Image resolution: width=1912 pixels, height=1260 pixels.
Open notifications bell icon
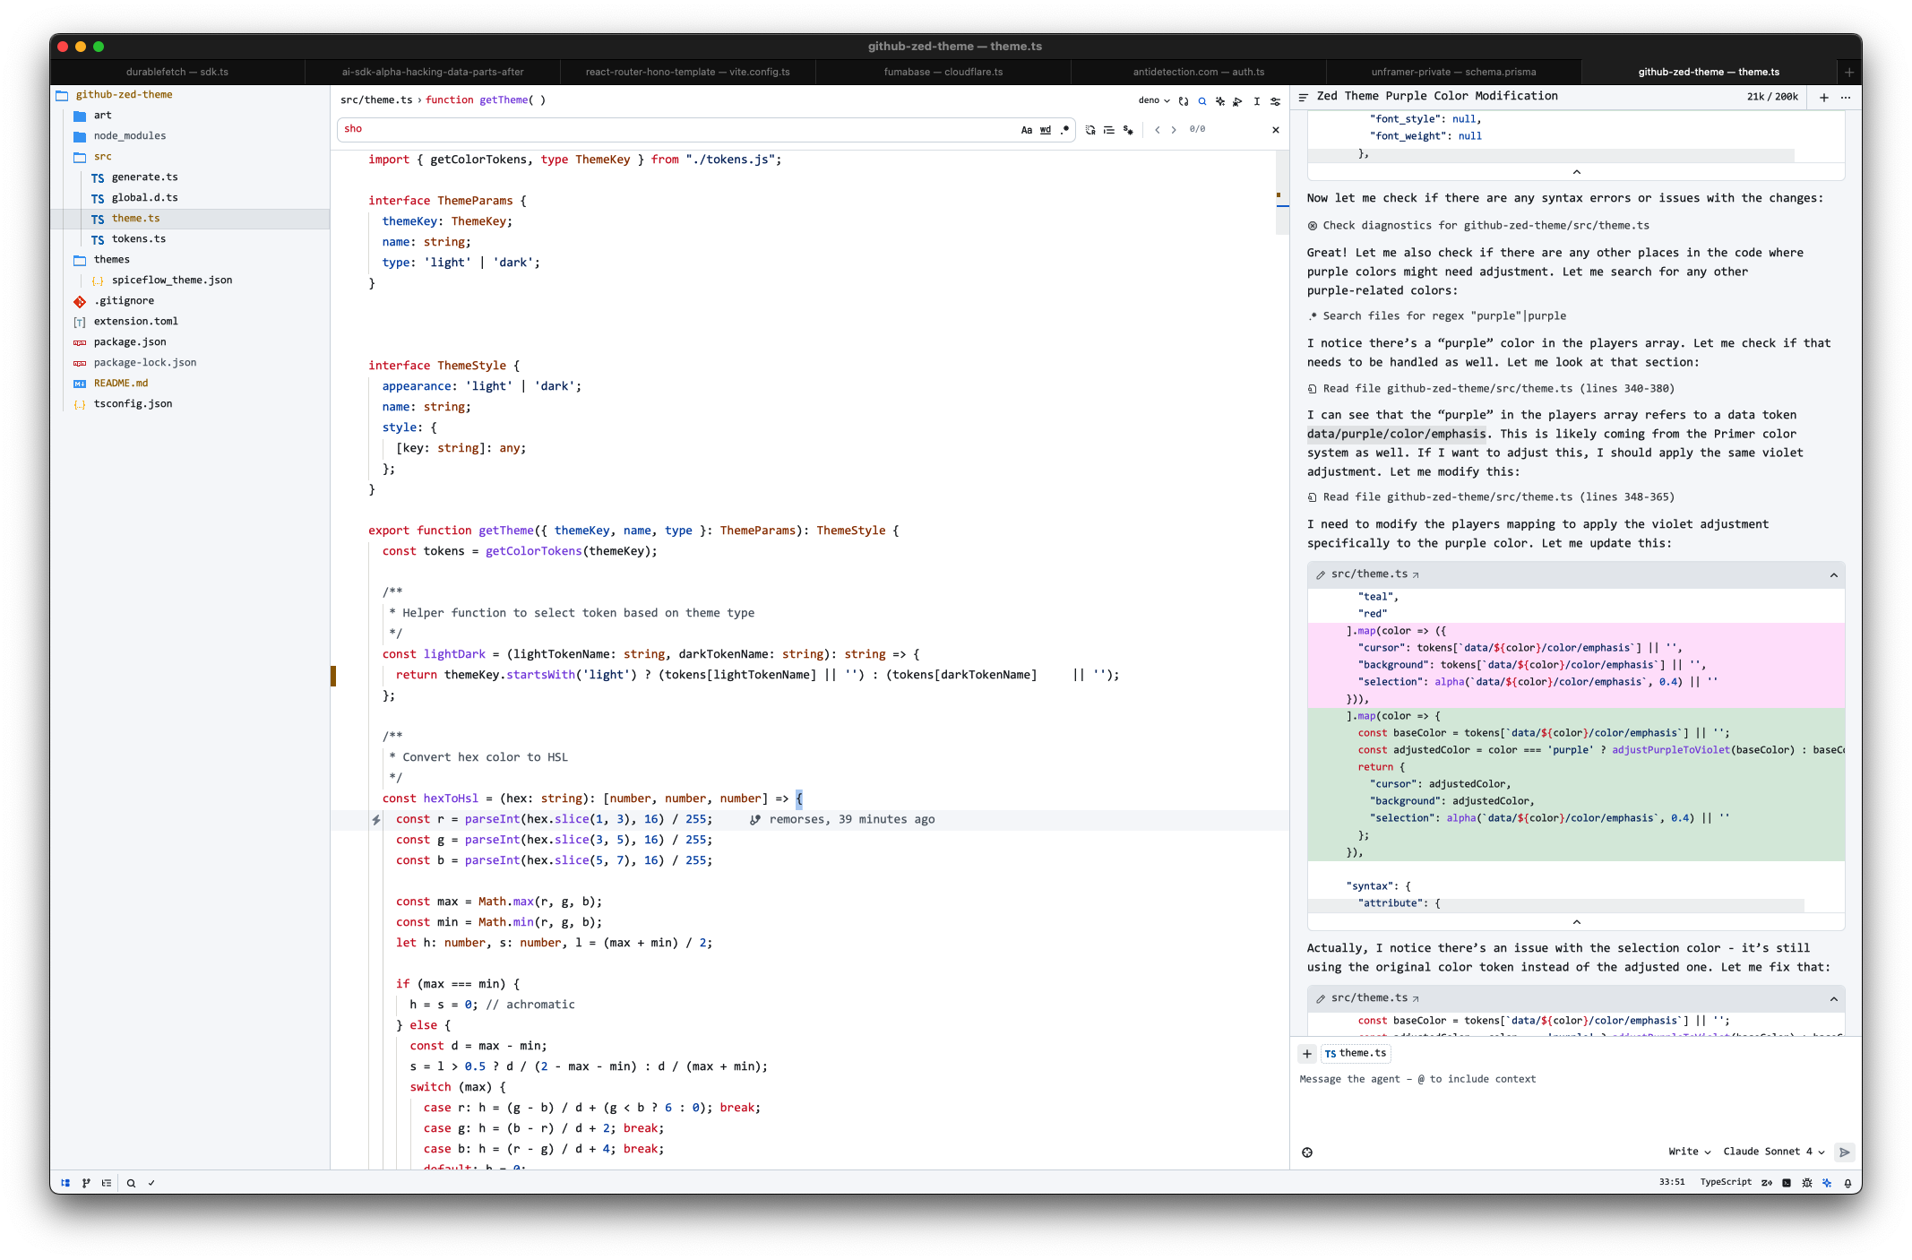point(1847,1183)
